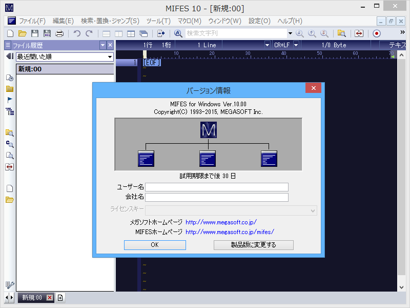Select the Print icon on the toolbar

click(60, 33)
